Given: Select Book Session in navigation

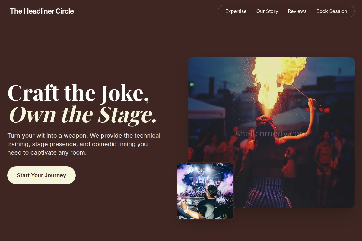Looking at the screenshot, I should [332, 11].
